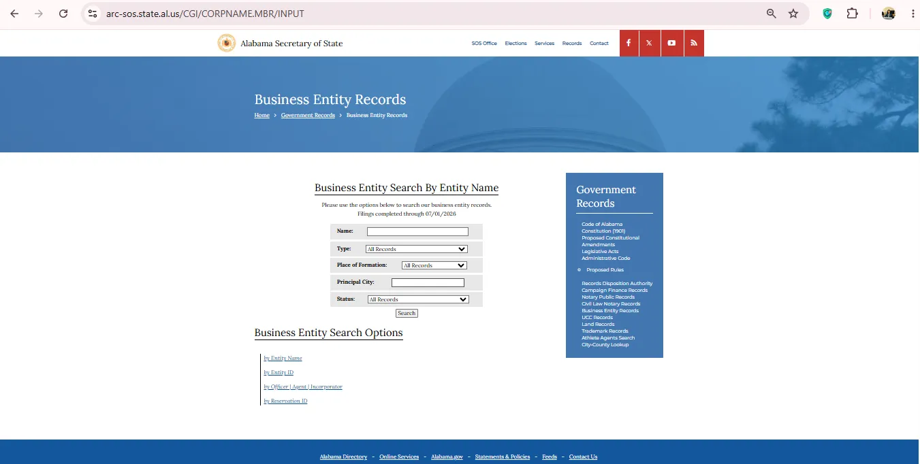The width and height of the screenshot is (920, 464).
Task: Open Statements & Policies footer link
Action: pyautogui.click(x=503, y=457)
